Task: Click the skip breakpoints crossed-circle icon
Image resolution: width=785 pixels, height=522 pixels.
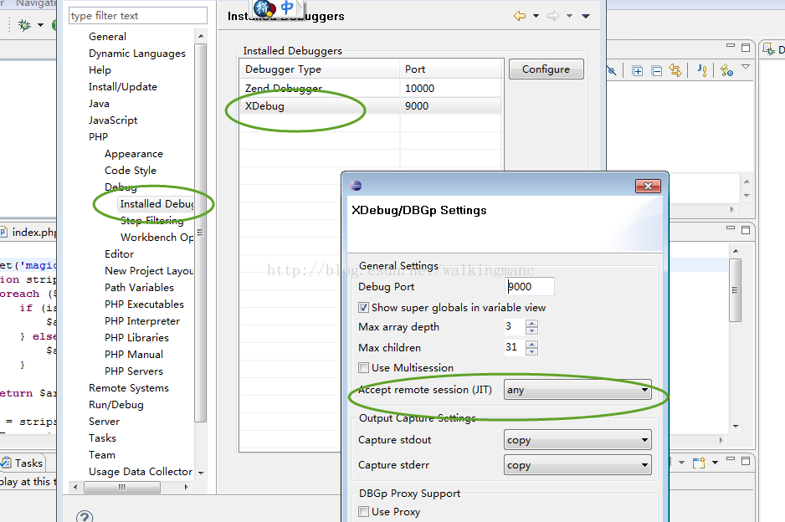Action: click(612, 70)
